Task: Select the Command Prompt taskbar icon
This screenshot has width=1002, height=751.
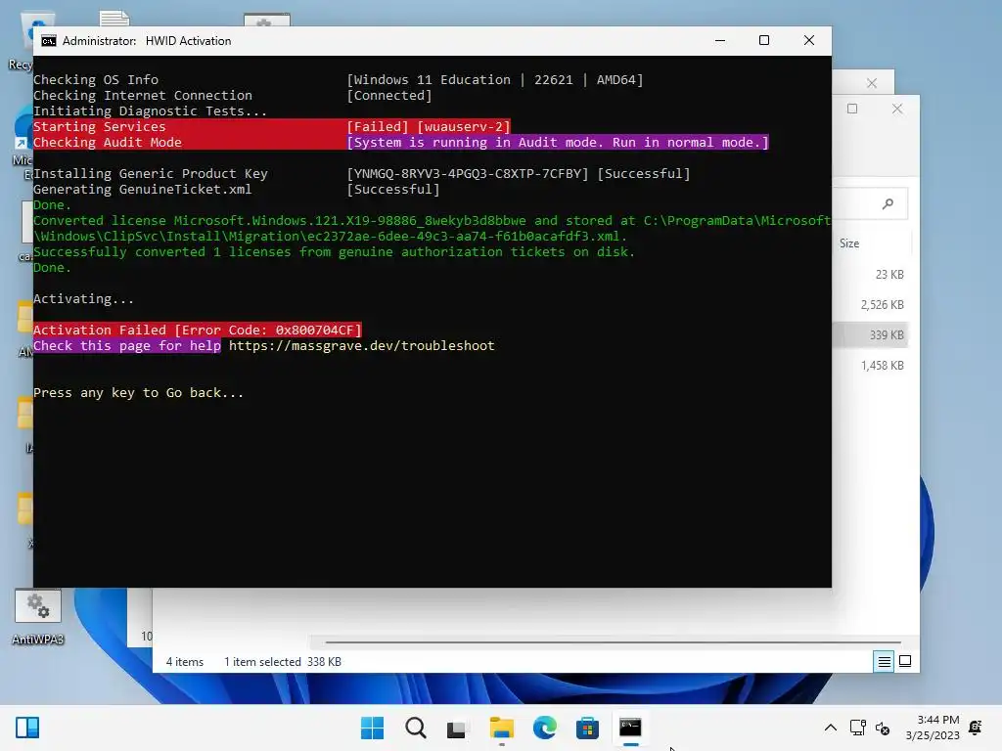Action: 630,728
